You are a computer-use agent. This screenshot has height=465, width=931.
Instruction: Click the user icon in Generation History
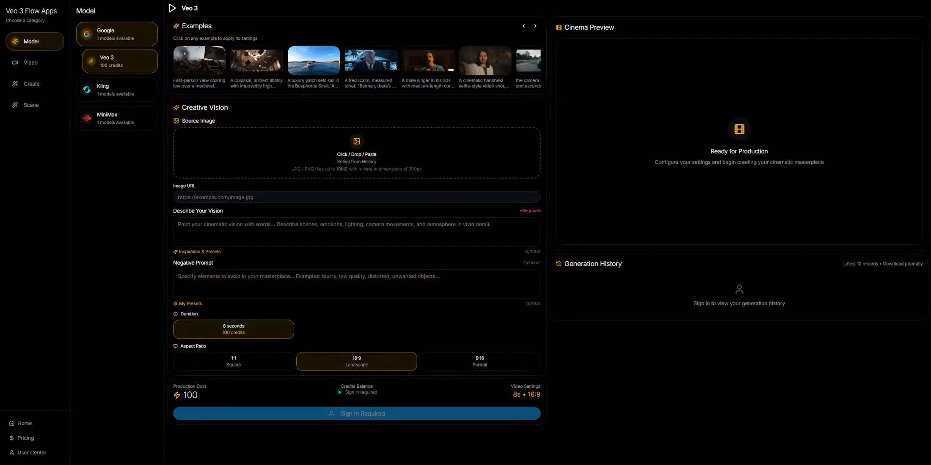click(739, 290)
